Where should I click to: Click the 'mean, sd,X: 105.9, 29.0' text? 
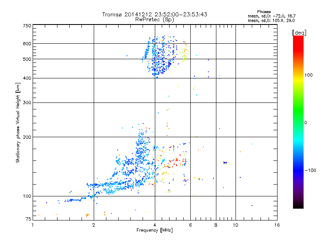click(271, 20)
